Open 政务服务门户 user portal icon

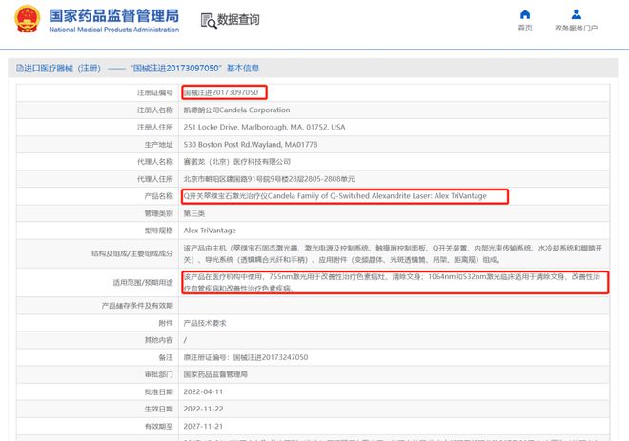pos(577,14)
